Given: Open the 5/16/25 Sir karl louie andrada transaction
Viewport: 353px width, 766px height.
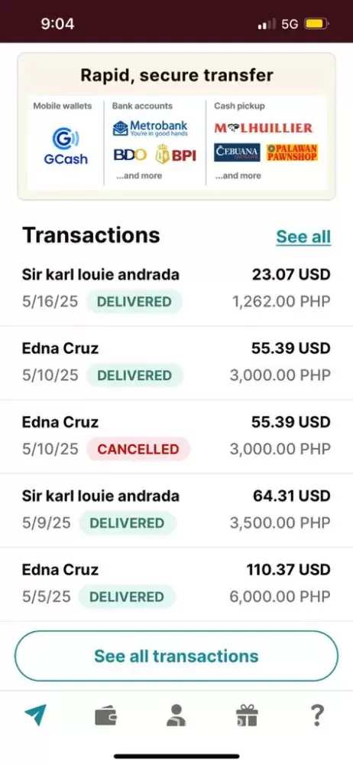Looking at the screenshot, I should click(x=176, y=289).
